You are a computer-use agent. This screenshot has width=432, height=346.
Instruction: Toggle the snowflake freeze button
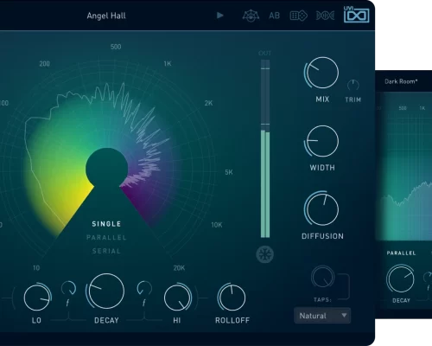265,254
